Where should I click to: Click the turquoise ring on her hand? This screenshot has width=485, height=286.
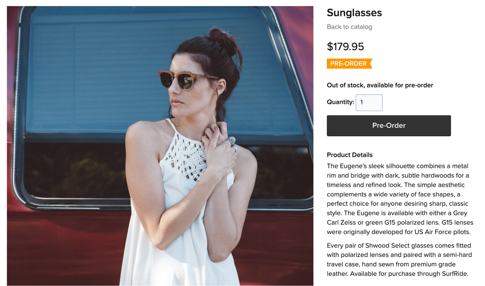(x=232, y=141)
